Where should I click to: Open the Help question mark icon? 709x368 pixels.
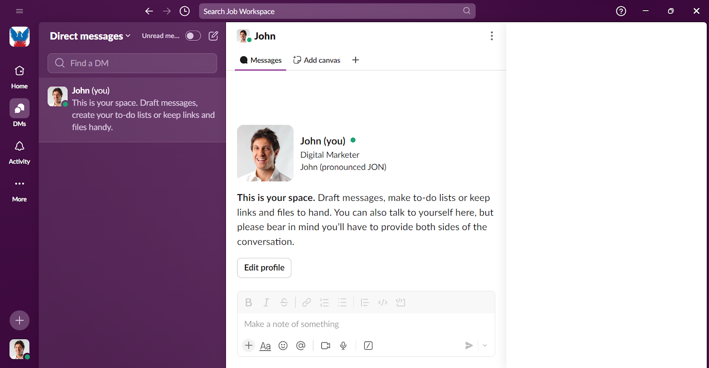click(621, 11)
